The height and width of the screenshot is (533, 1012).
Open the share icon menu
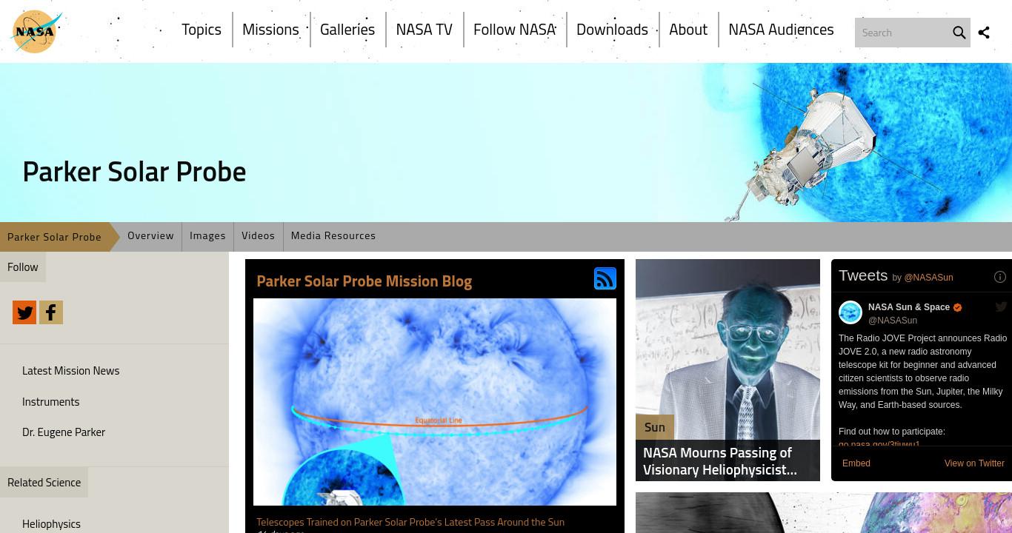984,33
